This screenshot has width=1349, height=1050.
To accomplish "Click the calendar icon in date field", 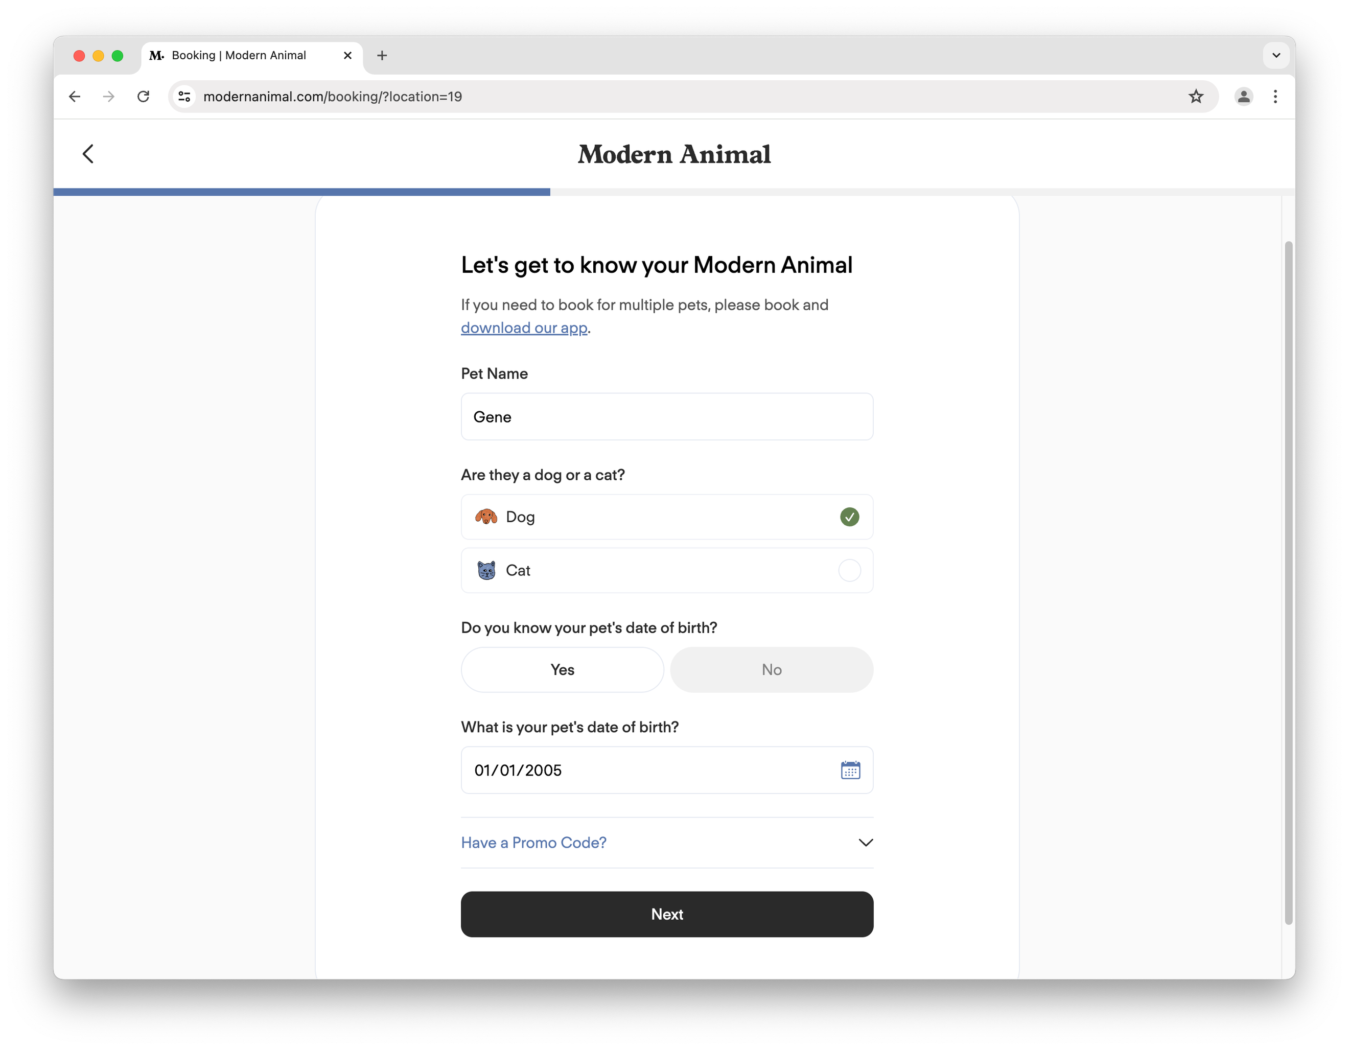I will pyautogui.click(x=850, y=770).
